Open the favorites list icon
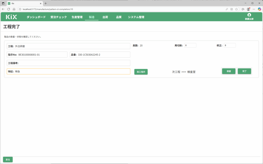The image size is (263, 164). (243, 9)
